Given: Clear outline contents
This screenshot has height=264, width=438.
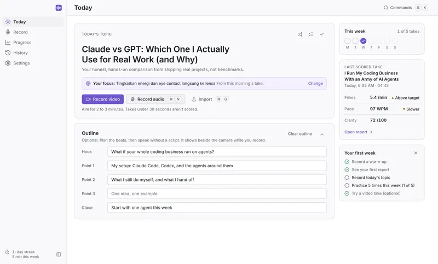Looking at the screenshot, I should click(299, 134).
